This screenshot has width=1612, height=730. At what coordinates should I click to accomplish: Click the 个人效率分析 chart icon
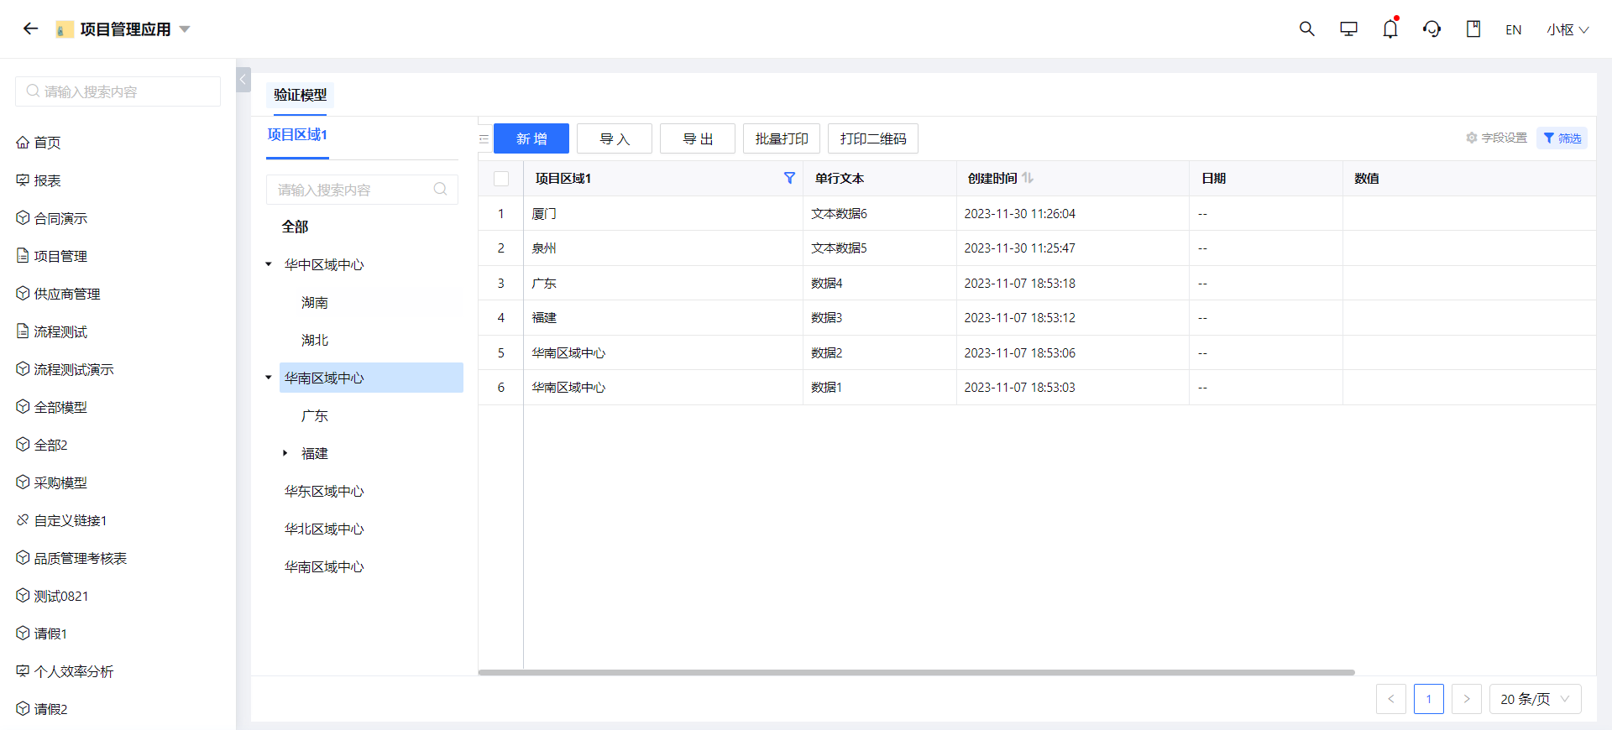click(x=23, y=670)
